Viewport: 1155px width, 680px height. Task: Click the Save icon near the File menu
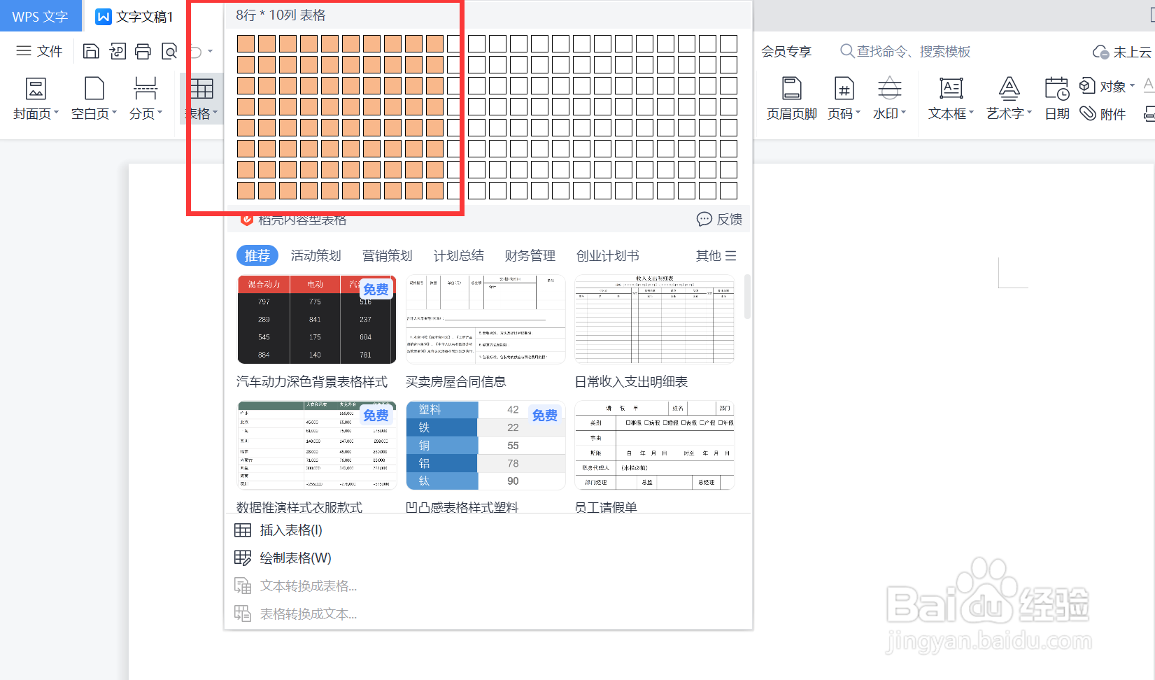coord(91,51)
